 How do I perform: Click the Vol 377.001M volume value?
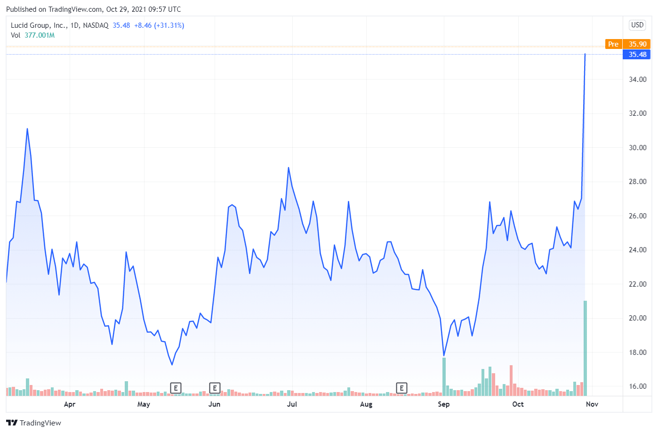(40, 35)
